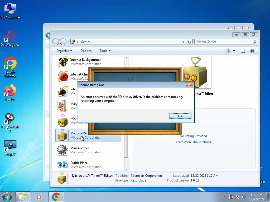Select Mahjong Titans game icon

(x=62, y=106)
